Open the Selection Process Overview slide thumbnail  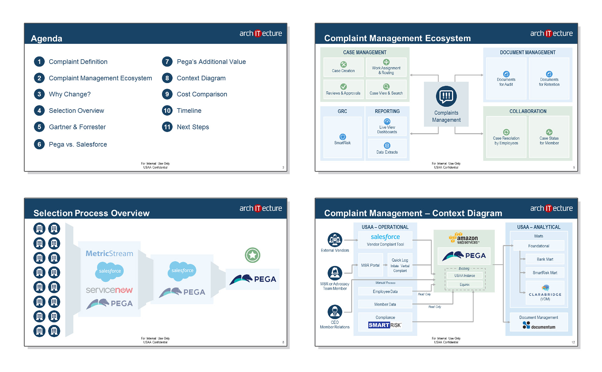click(x=156, y=272)
